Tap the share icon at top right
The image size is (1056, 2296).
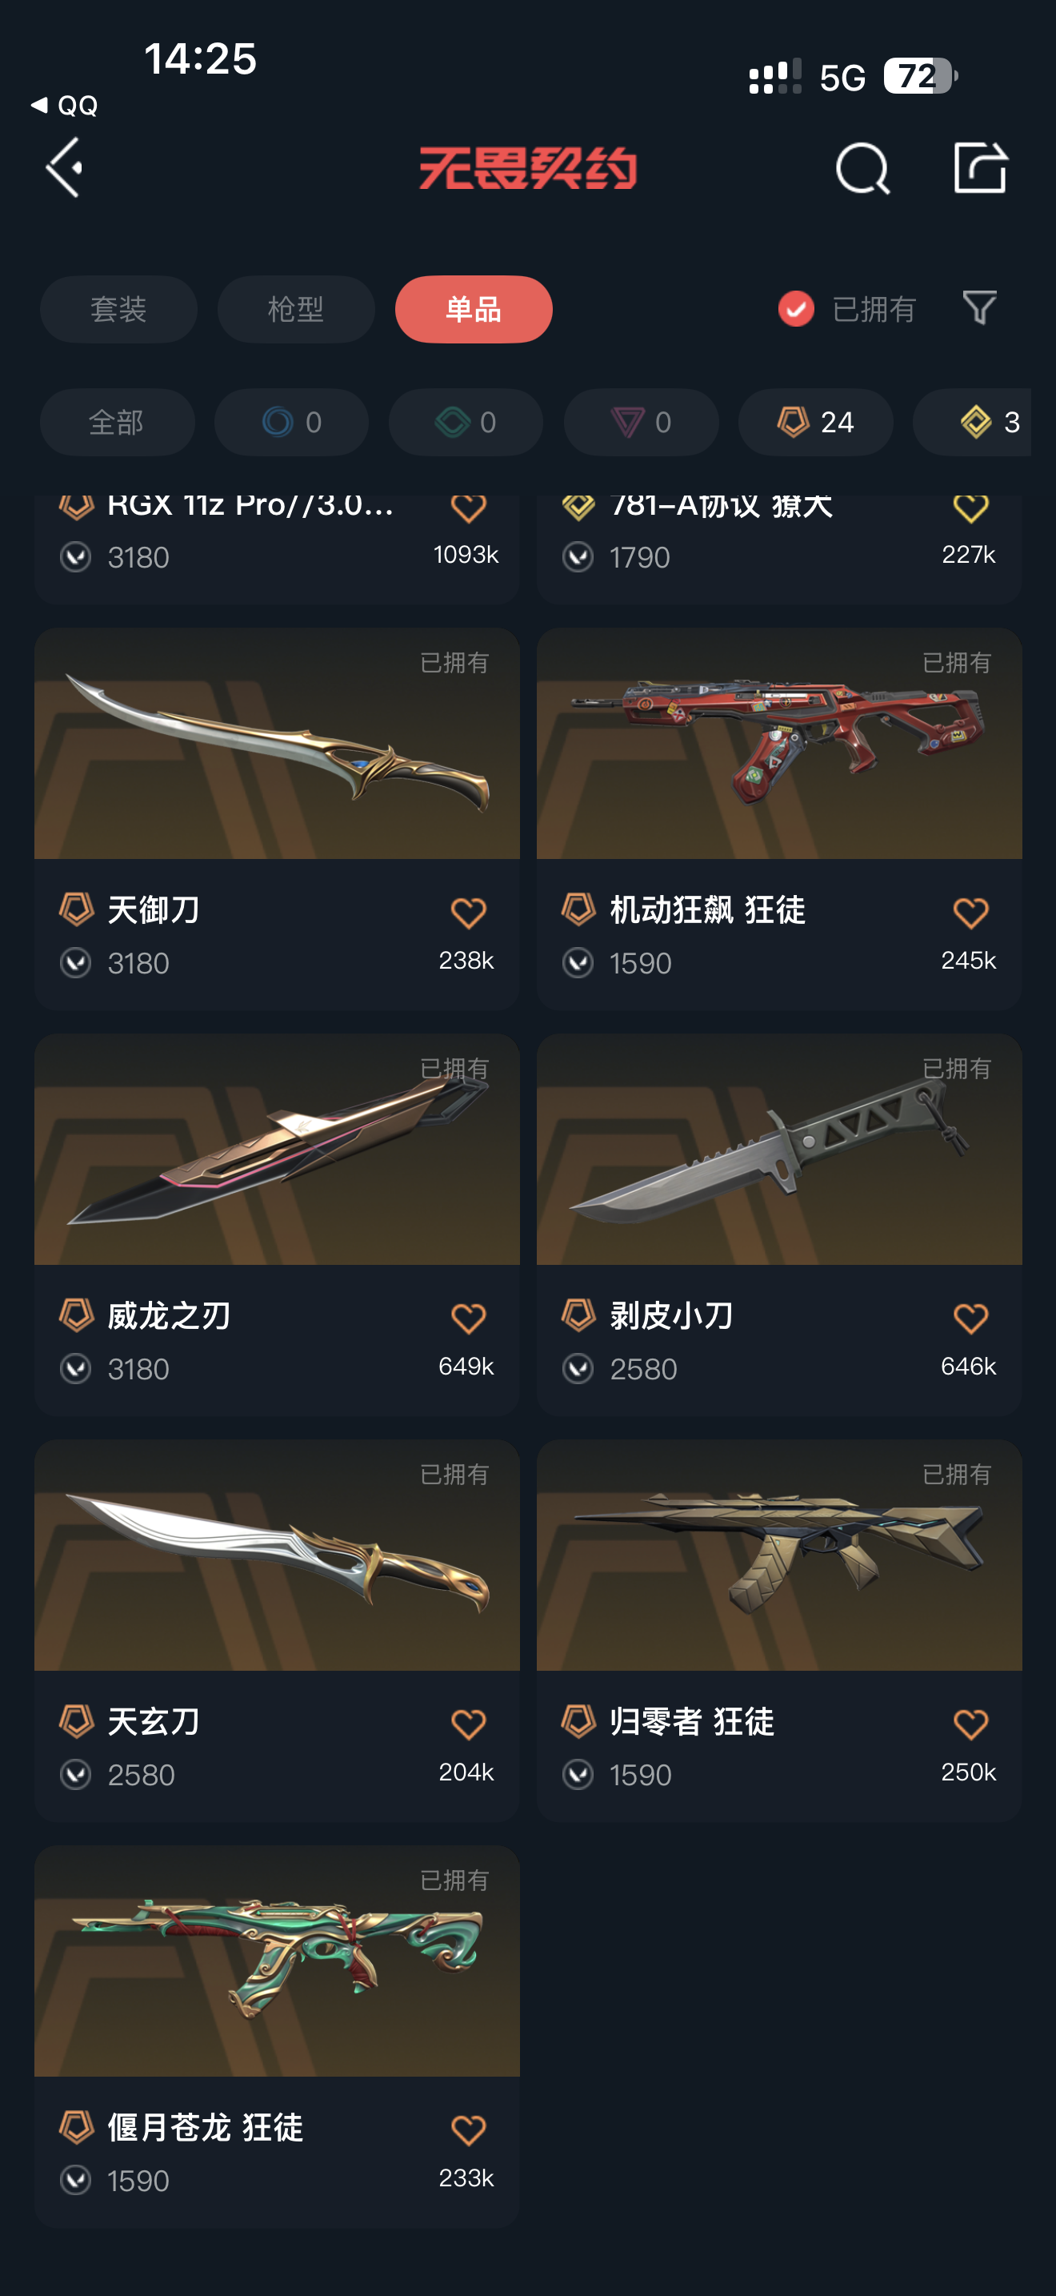point(980,167)
